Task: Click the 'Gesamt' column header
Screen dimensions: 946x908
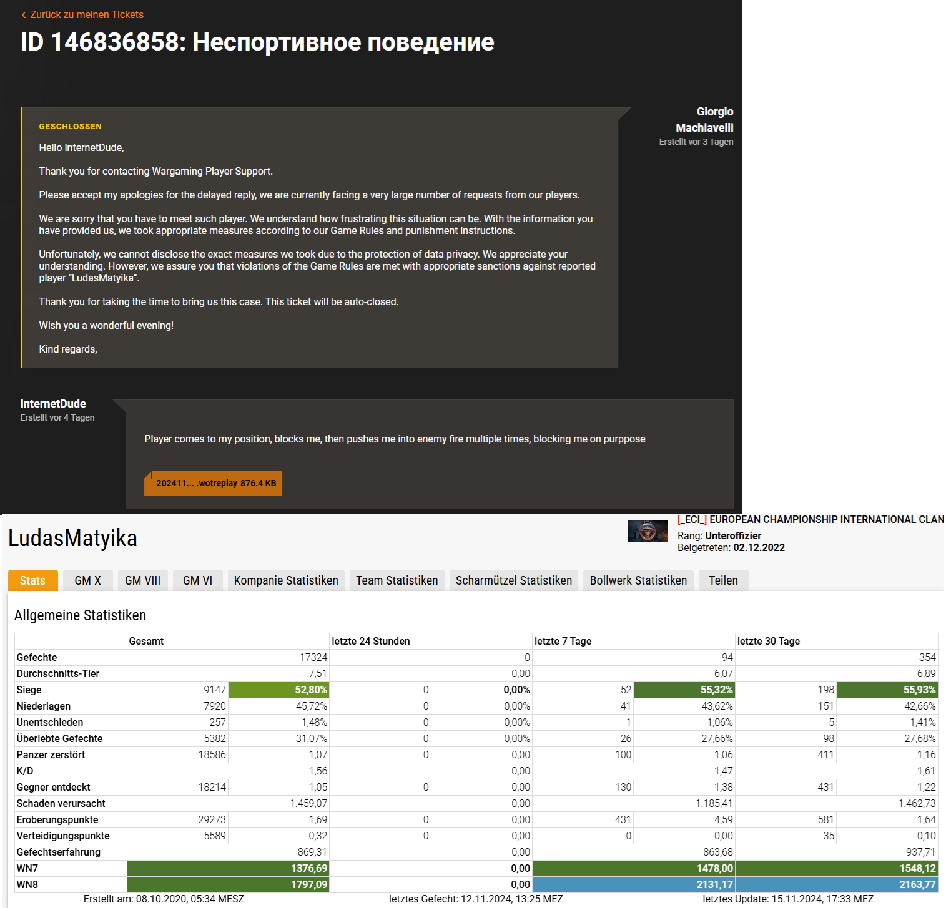Action: tap(146, 641)
